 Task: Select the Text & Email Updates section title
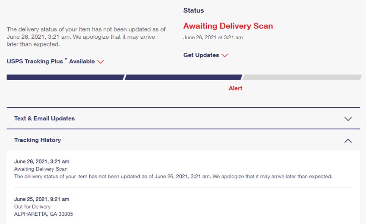pos(44,118)
